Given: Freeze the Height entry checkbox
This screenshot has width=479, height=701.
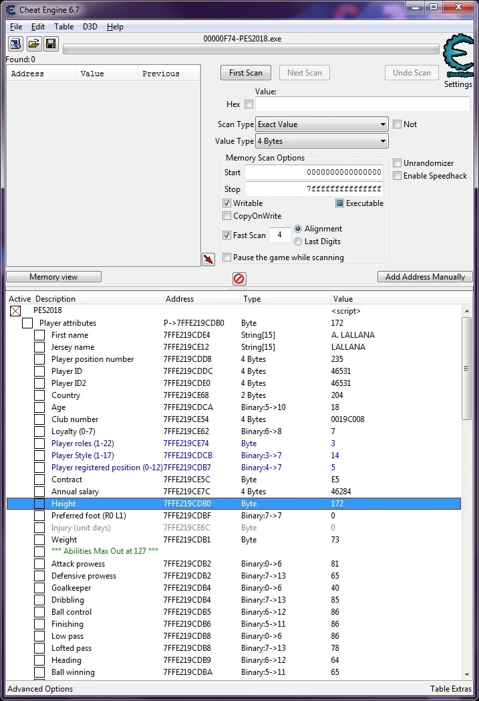Looking at the screenshot, I should point(39,504).
